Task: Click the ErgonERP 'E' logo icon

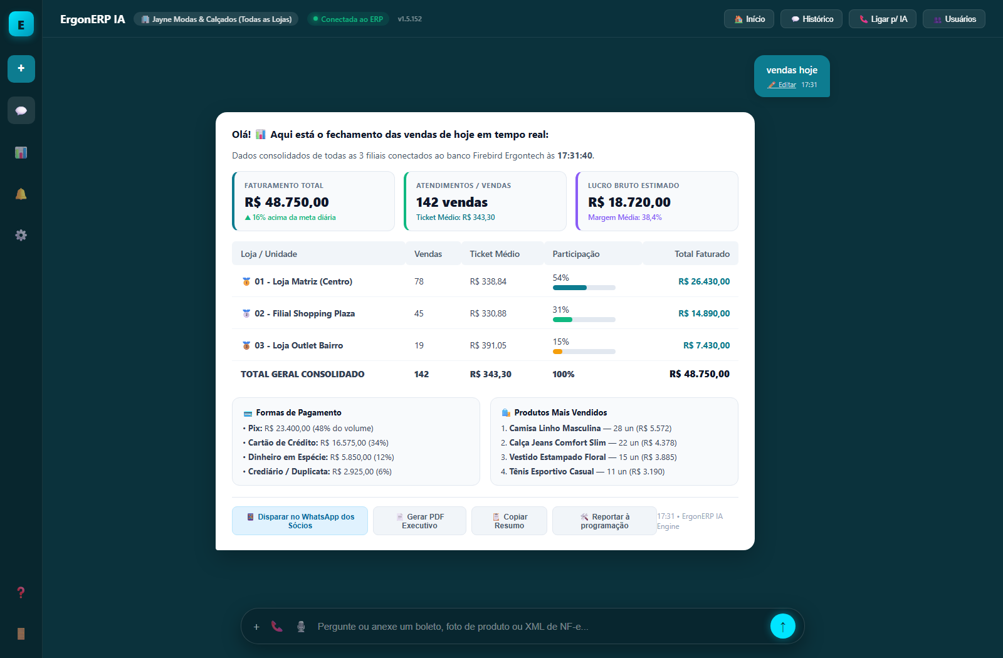Action: click(21, 24)
